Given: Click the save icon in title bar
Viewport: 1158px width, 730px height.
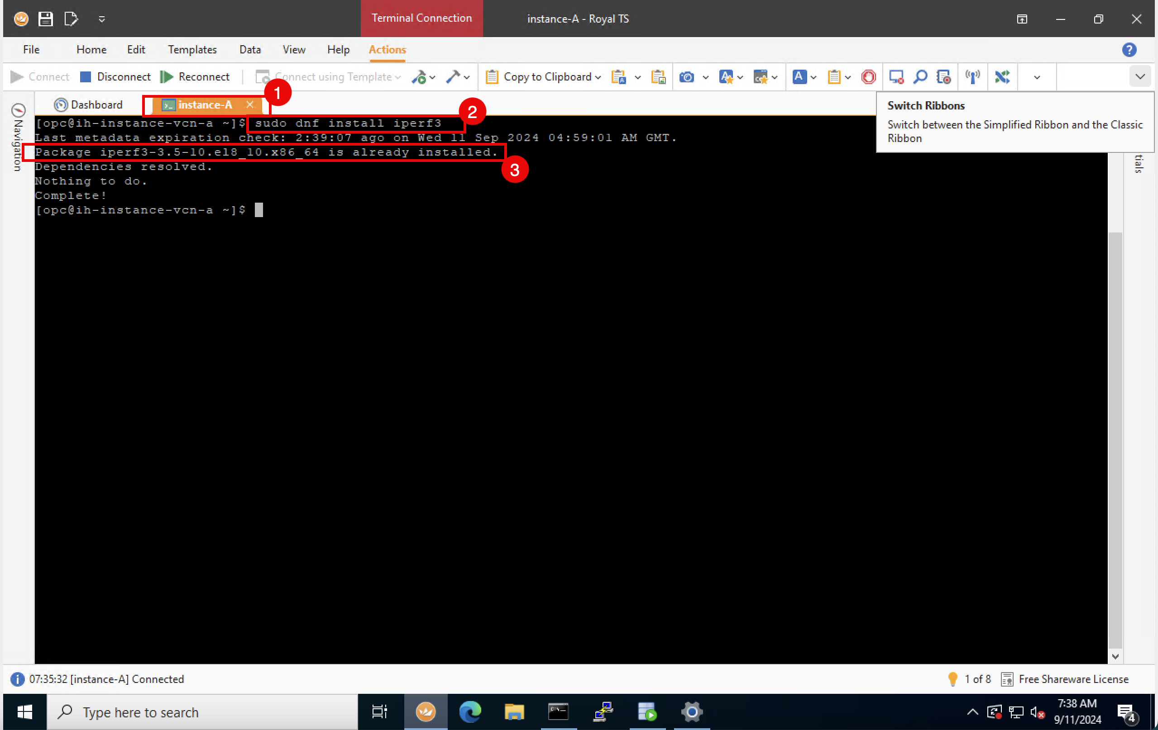Looking at the screenshot, I should [x=46, y=19].
